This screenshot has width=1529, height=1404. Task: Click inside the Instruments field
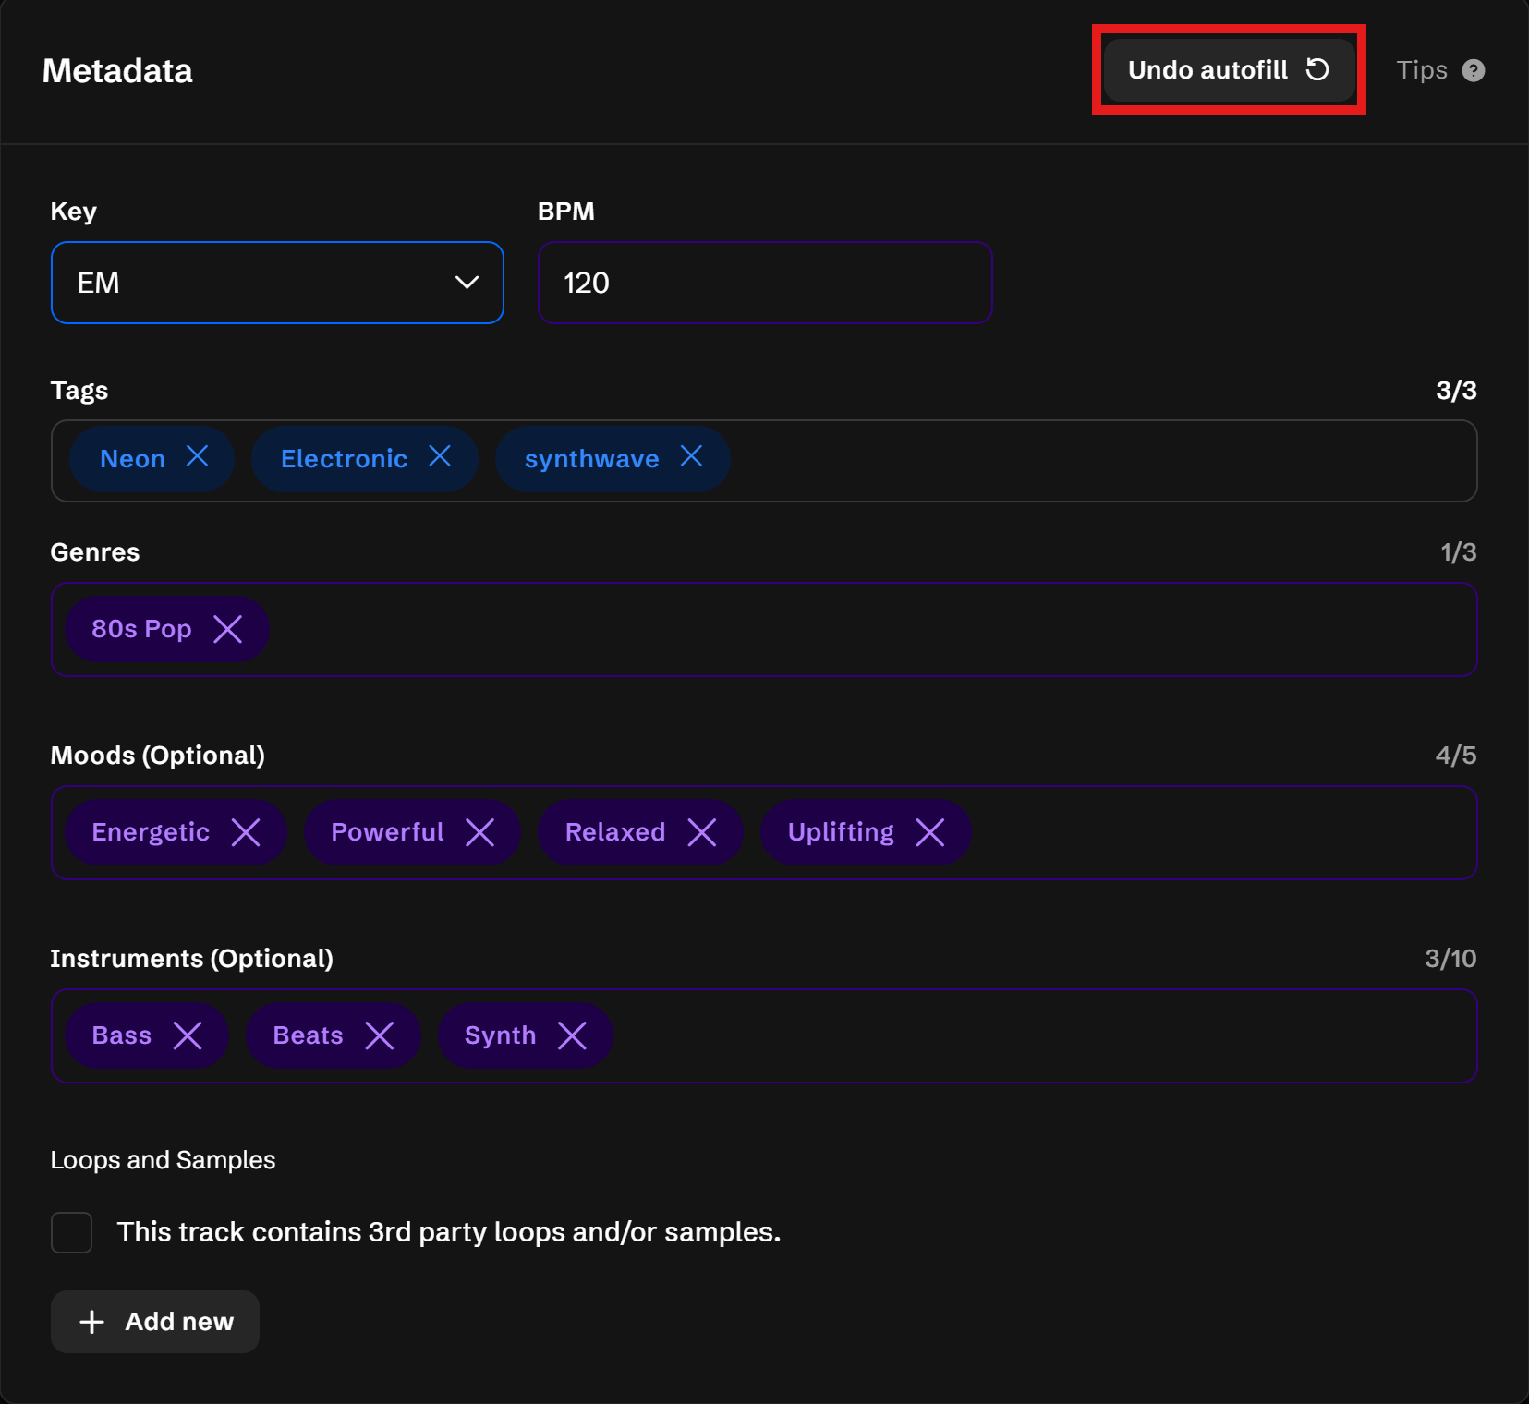tap(1016, 1036)
